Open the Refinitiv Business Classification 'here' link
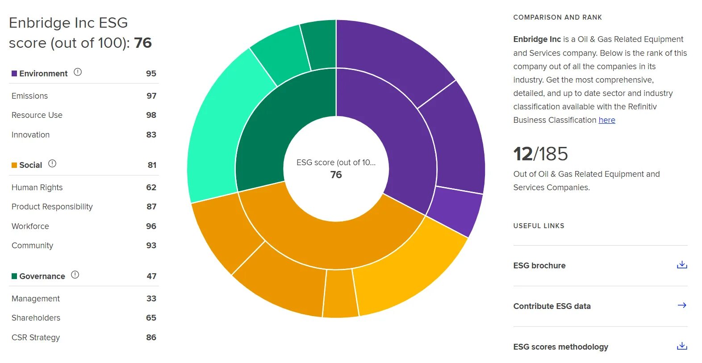The height and width of the screenshot is (363, 702). click(607, 120)
